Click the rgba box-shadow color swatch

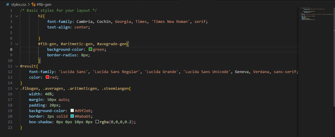point(97,122)
